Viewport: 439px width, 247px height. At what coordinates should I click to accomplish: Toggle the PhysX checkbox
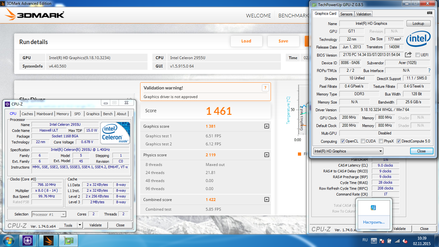pos(381,141)
